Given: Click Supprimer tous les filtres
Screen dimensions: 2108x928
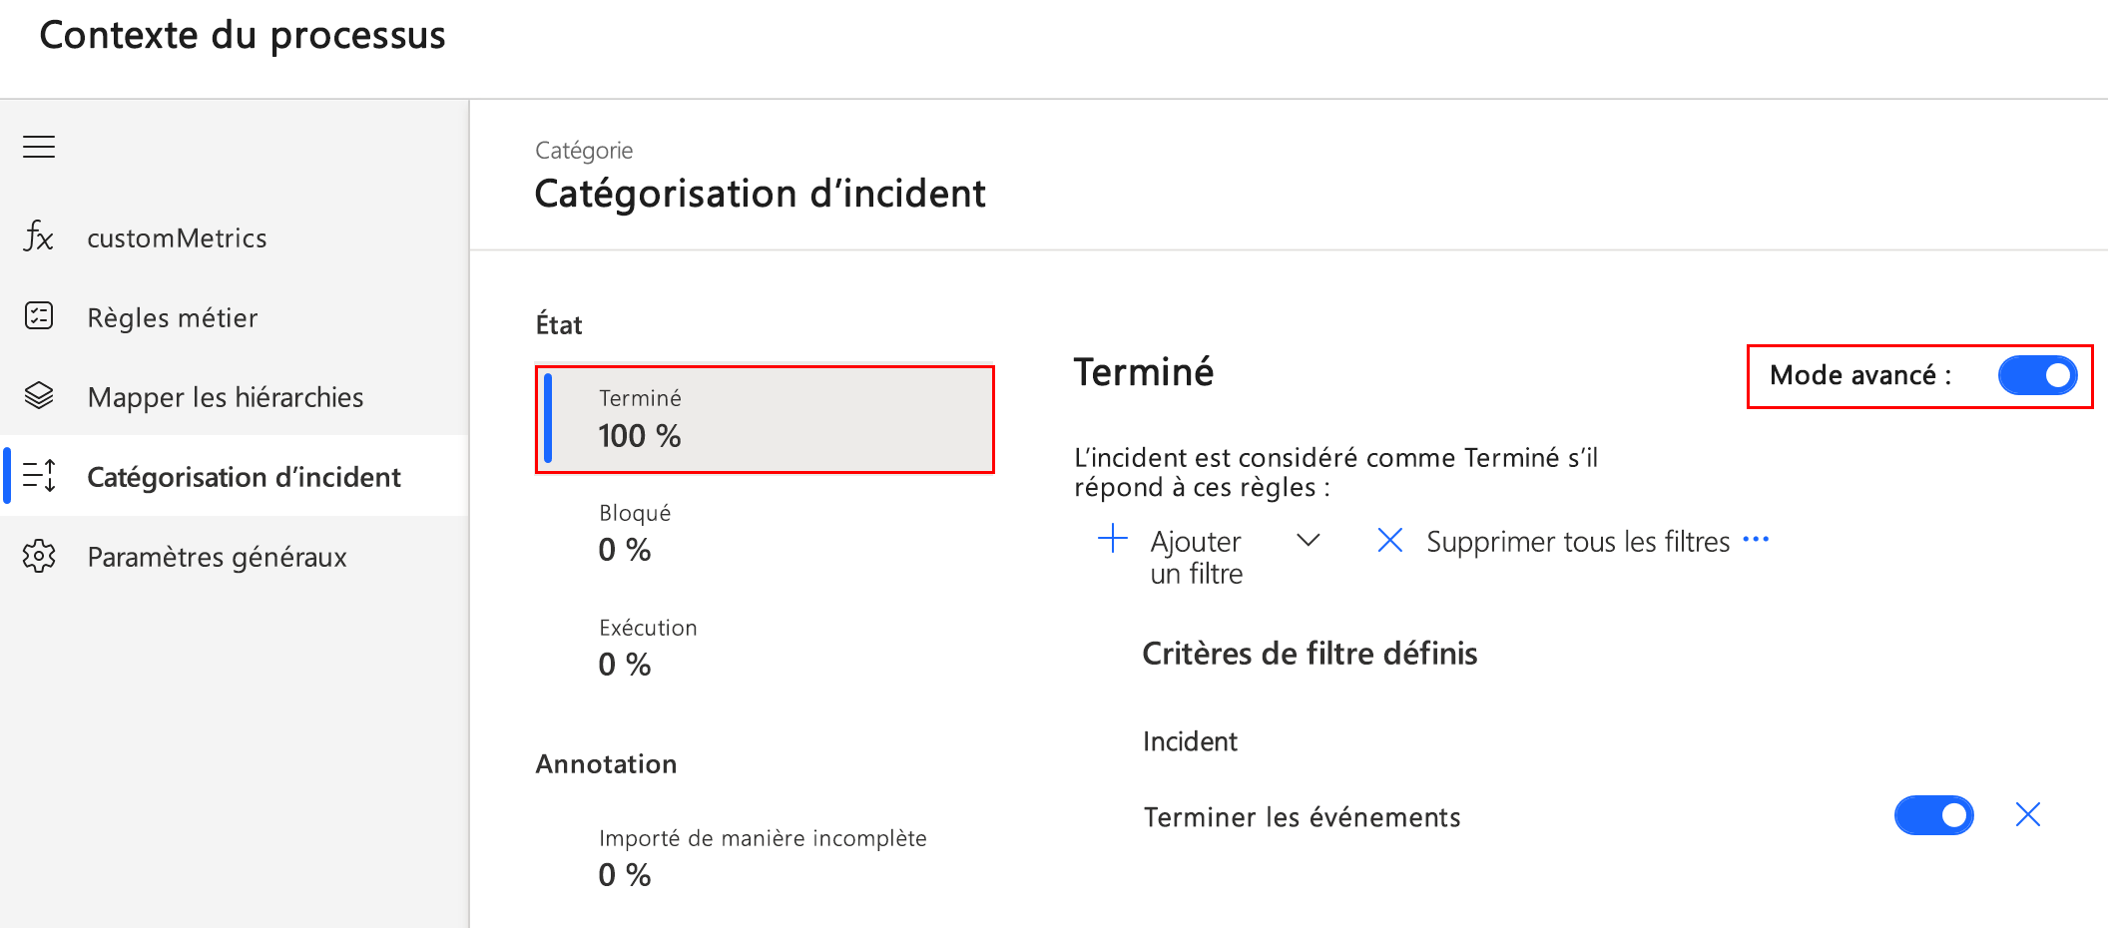Looking at the screenshot, I should [1577, 541].
